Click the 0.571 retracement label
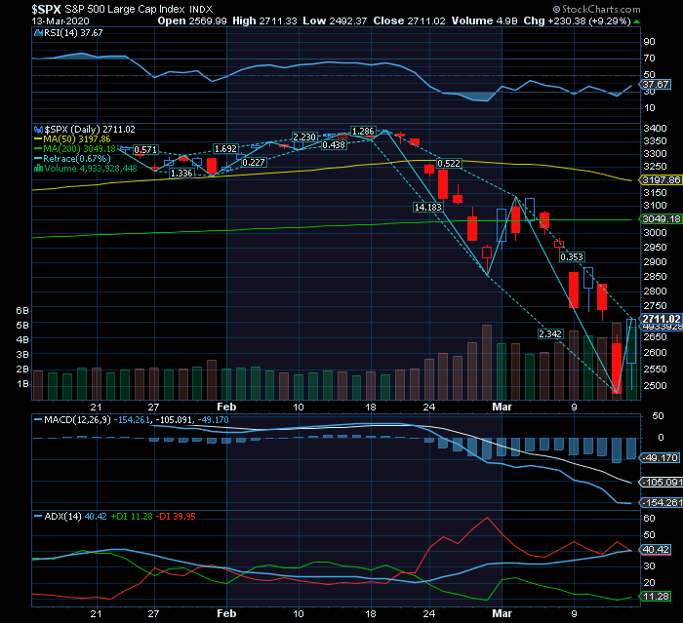The image size is (683, 623). click(145, 150)
